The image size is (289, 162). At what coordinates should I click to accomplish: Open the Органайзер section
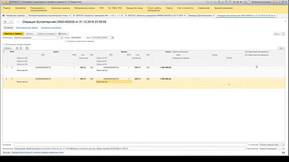pyautogui.click(x=20, y=8)
